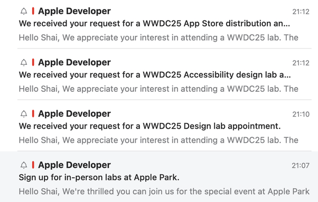Click the 21:07 timestamp on Apple Park email
Screen dimensions: 318x202
click(x=301, y=166)
